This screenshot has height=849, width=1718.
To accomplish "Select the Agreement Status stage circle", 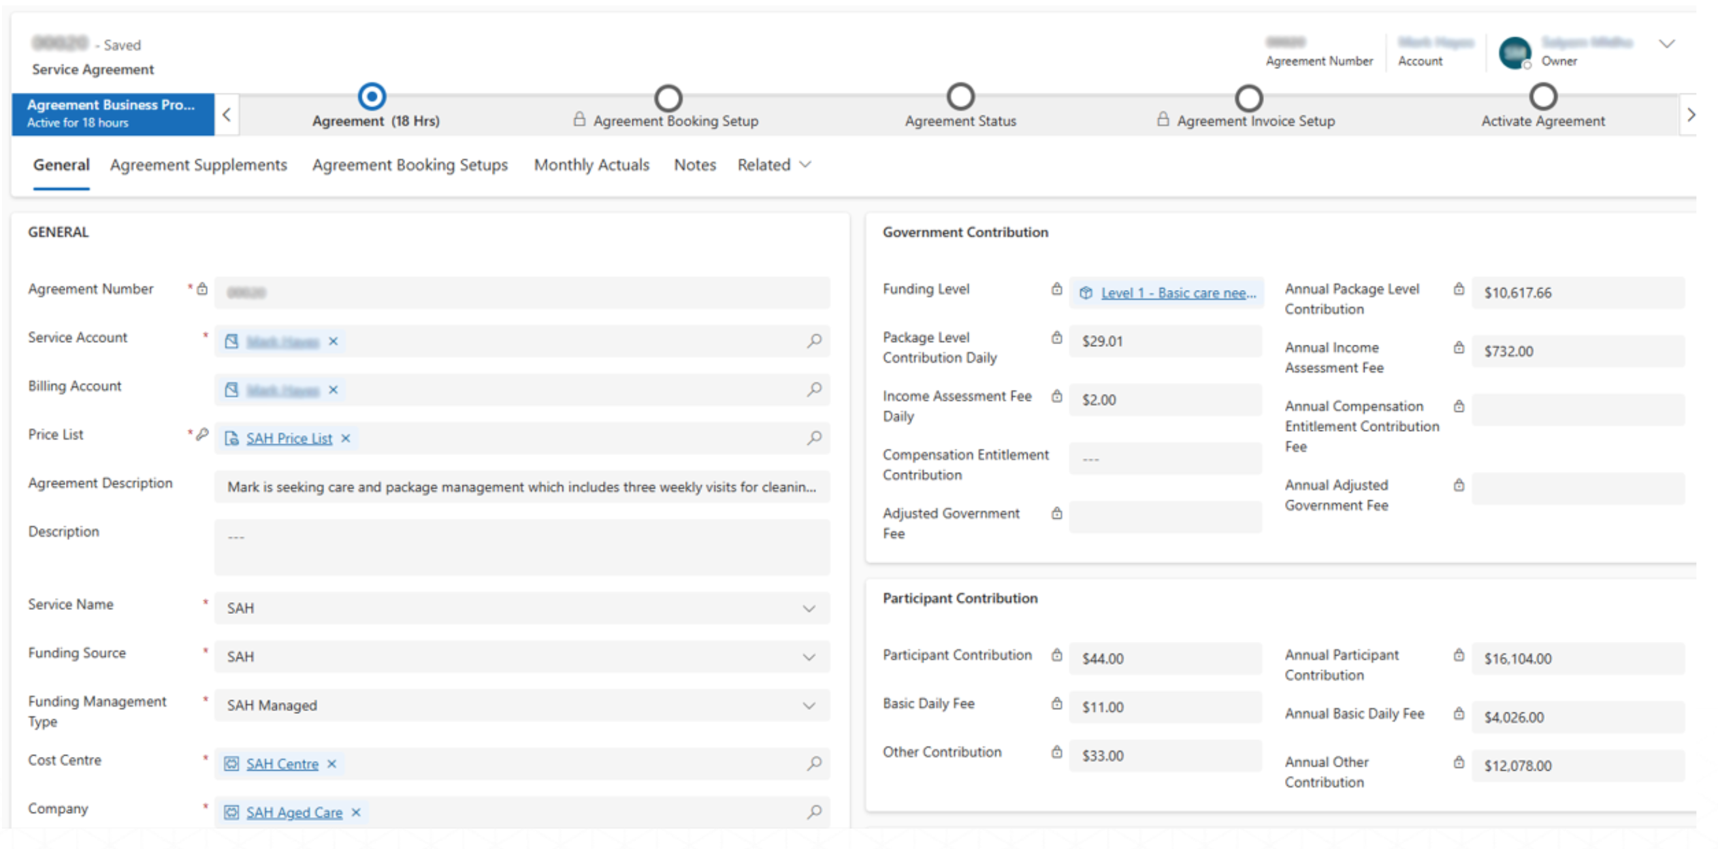I will click(960, 97).
